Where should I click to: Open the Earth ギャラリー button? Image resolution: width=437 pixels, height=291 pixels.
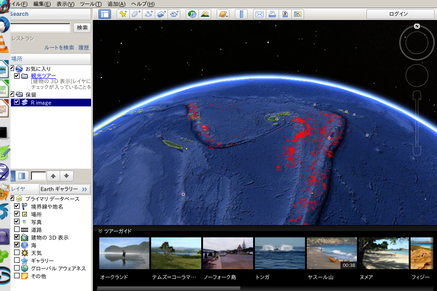pos(65,189)
